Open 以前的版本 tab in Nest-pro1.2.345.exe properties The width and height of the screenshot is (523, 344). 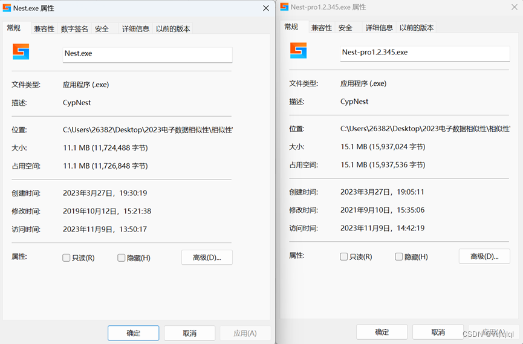(417, 28)
